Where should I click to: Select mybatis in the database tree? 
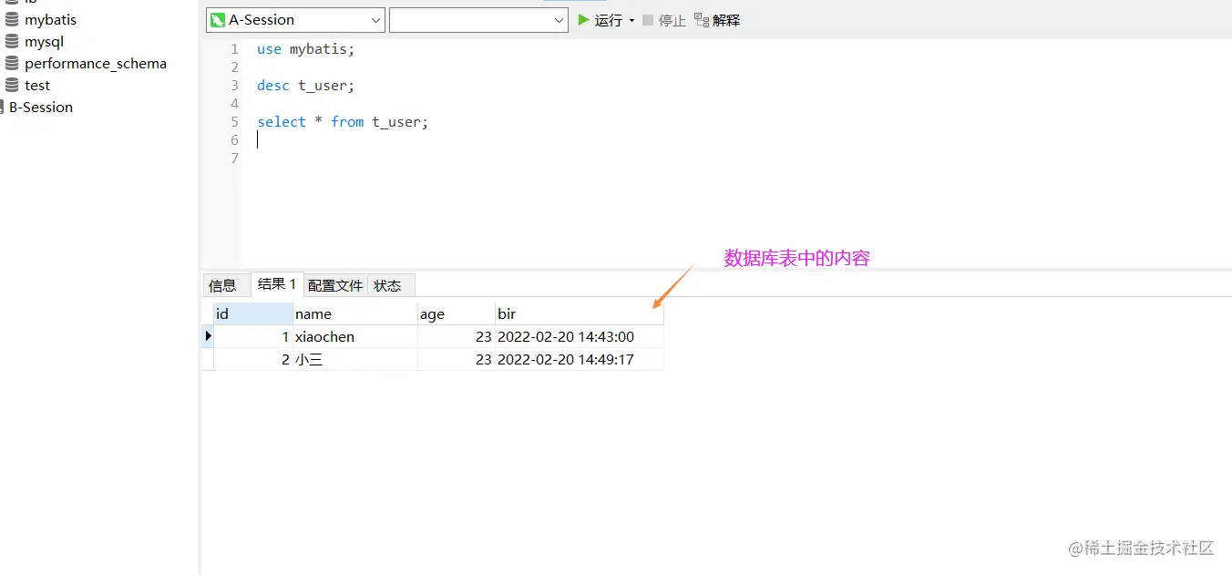pyautogui.click(x=50, y=19)
